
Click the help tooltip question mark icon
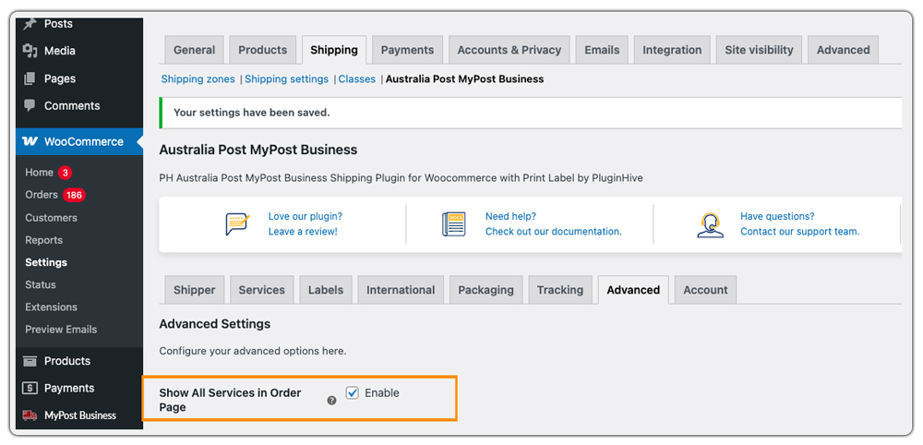(x=331, y=401)
